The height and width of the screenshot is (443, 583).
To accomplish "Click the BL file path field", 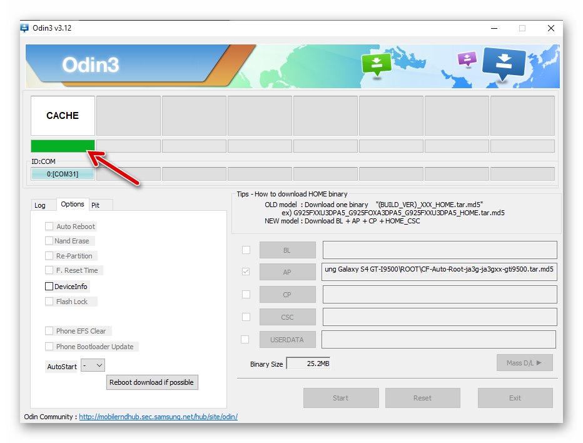I will pos(440,250).
